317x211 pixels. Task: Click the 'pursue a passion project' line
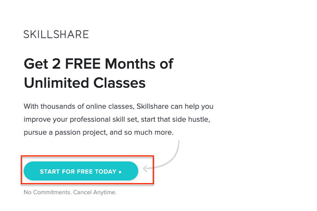(99, 132)
